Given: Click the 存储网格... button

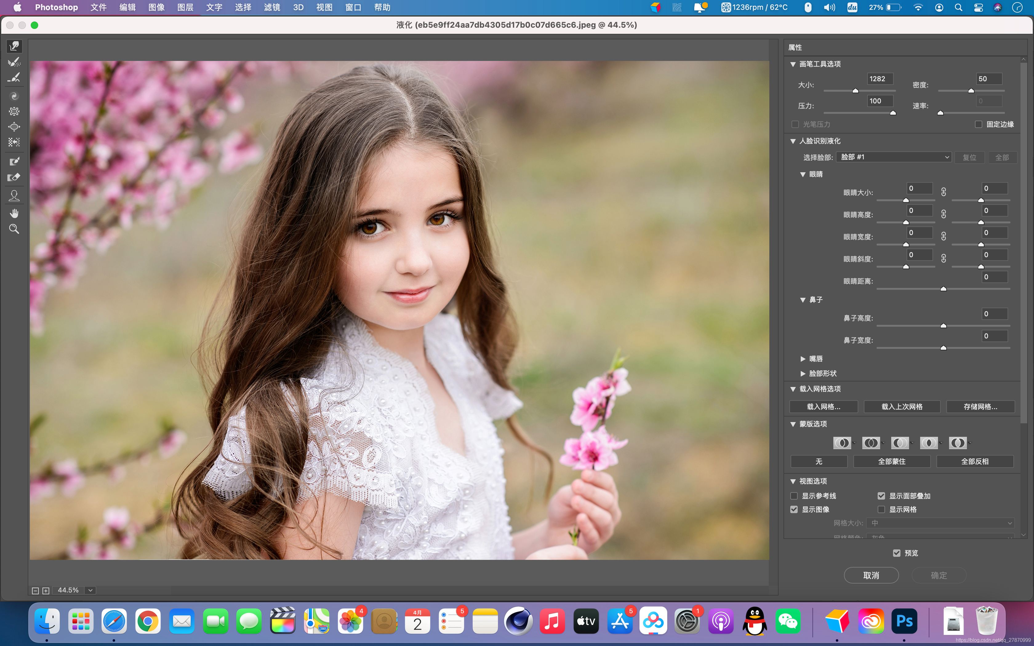Looking at the screenshot, I should [980, 407].
